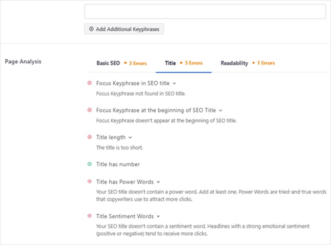Click the red error icon beside Focus Keyphrase in SEO title
This screenshot has height=245, width=331.
(x=90, y=83)
